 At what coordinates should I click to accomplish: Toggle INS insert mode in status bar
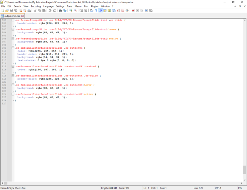[x=240, y=188]
